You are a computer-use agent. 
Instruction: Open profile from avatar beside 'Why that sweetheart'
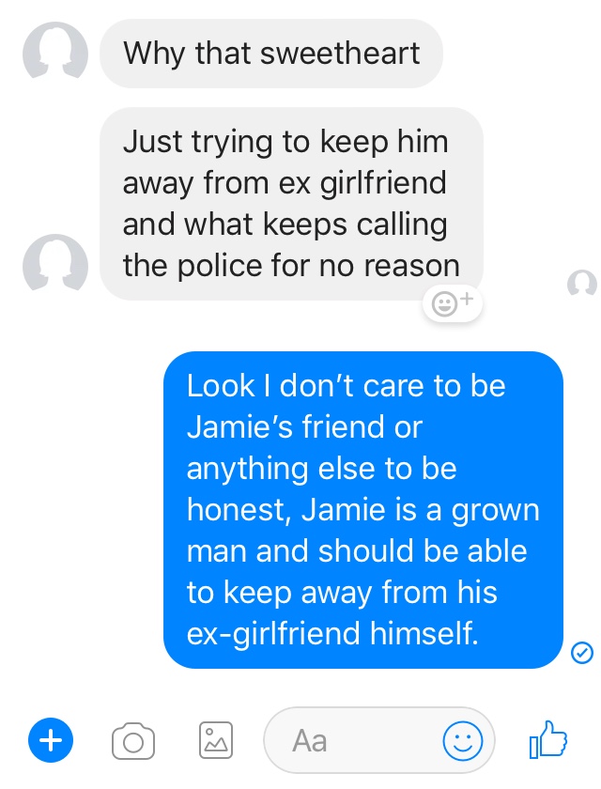tap(55, 52)
